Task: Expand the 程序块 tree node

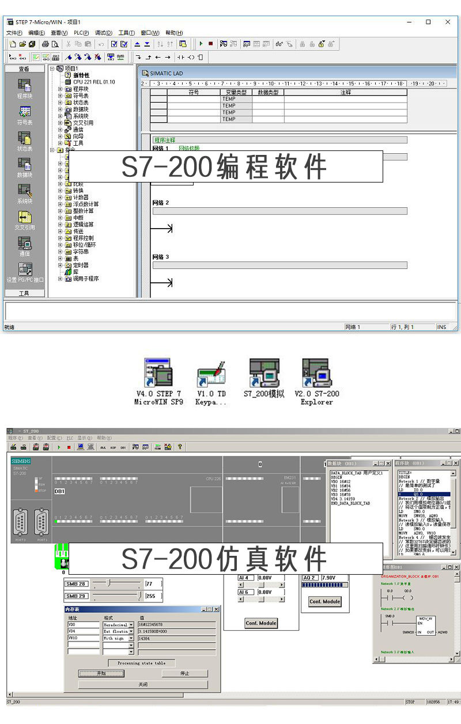Action: click(x=61, y=89)
